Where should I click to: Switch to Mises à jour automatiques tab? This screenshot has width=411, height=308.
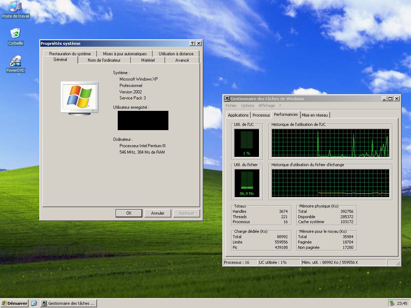point(125,54)
